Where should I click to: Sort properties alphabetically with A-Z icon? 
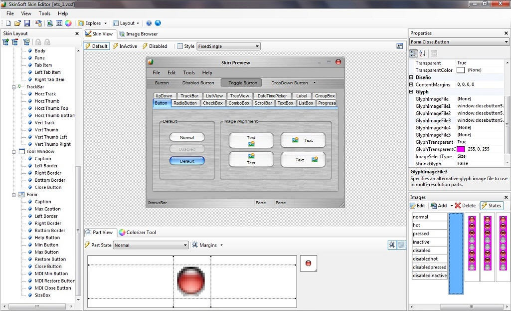[422, 53]
